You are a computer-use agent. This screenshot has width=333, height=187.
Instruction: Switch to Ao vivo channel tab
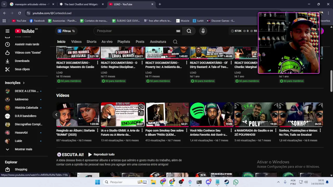[107, 42]
